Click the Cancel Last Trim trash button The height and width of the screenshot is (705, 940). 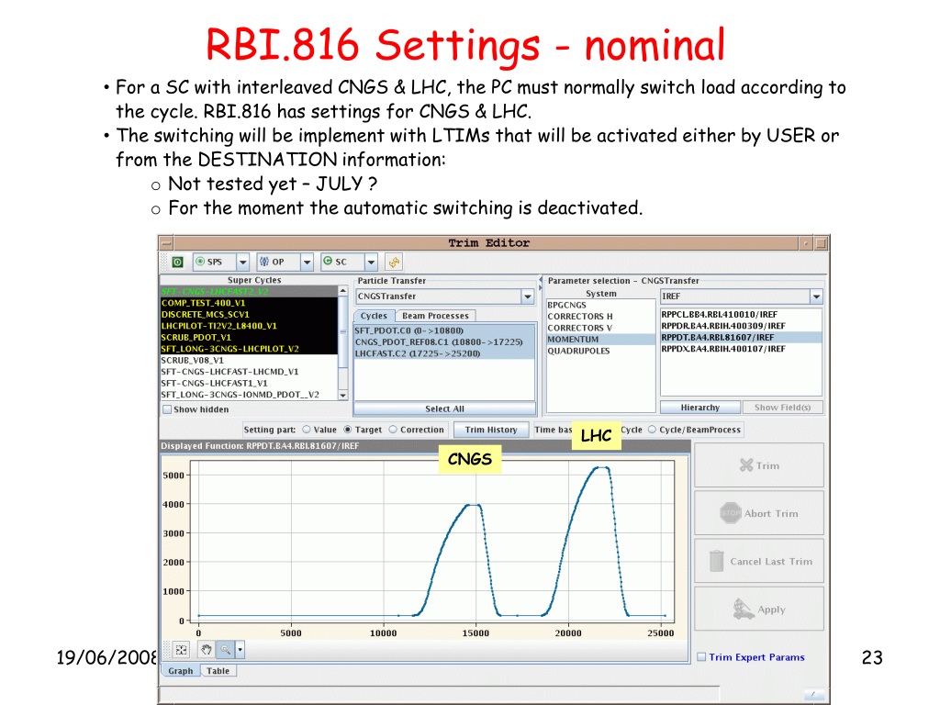click(x=759, y=561)
